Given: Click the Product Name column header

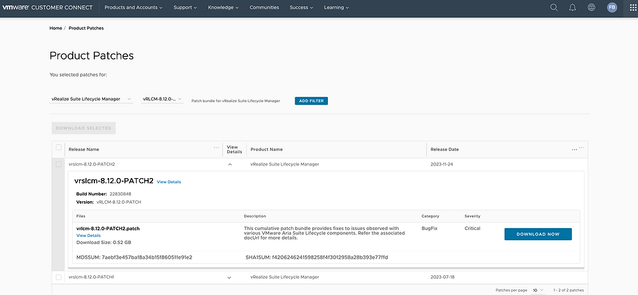Looking at the screenshot, I should tap(267, 149).
